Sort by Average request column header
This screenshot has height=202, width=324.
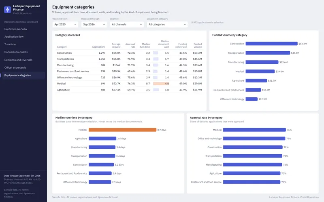tap(116, 46)
